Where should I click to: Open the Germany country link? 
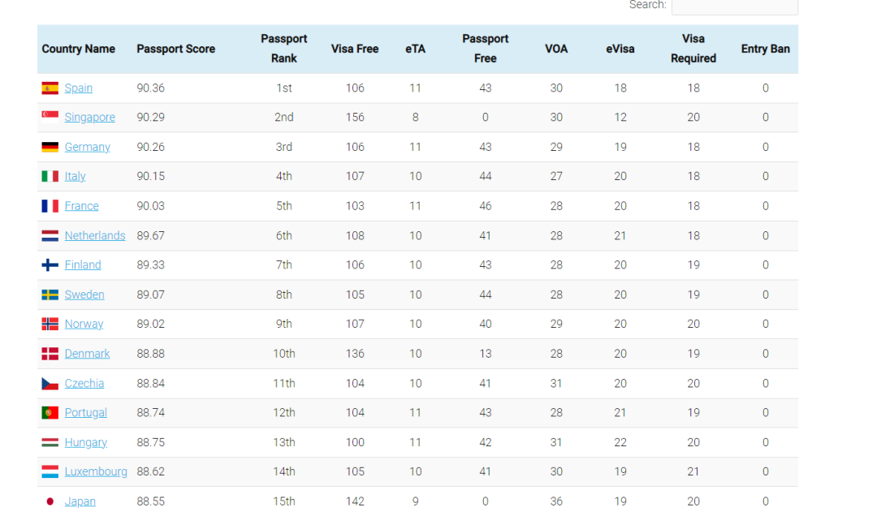click(x=87, y=147)
